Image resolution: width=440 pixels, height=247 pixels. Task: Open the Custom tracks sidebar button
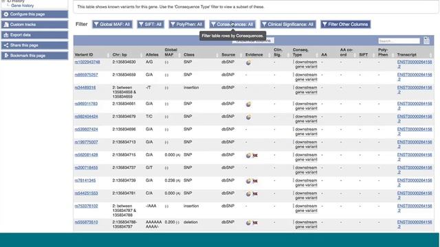[34, 25]
